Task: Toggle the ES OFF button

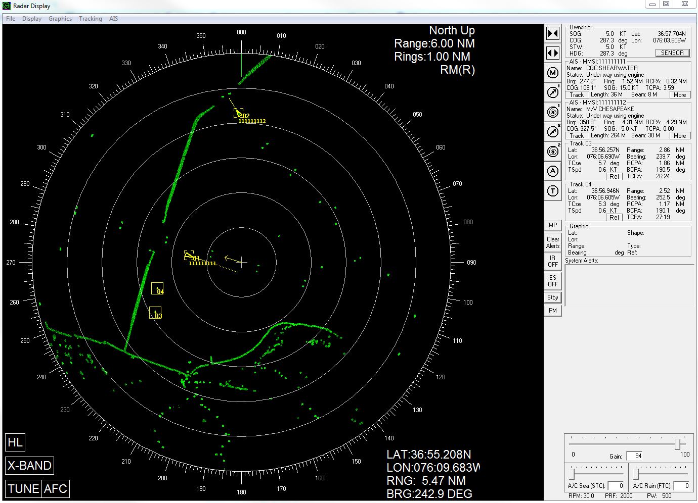Action: tap(553, 281)
